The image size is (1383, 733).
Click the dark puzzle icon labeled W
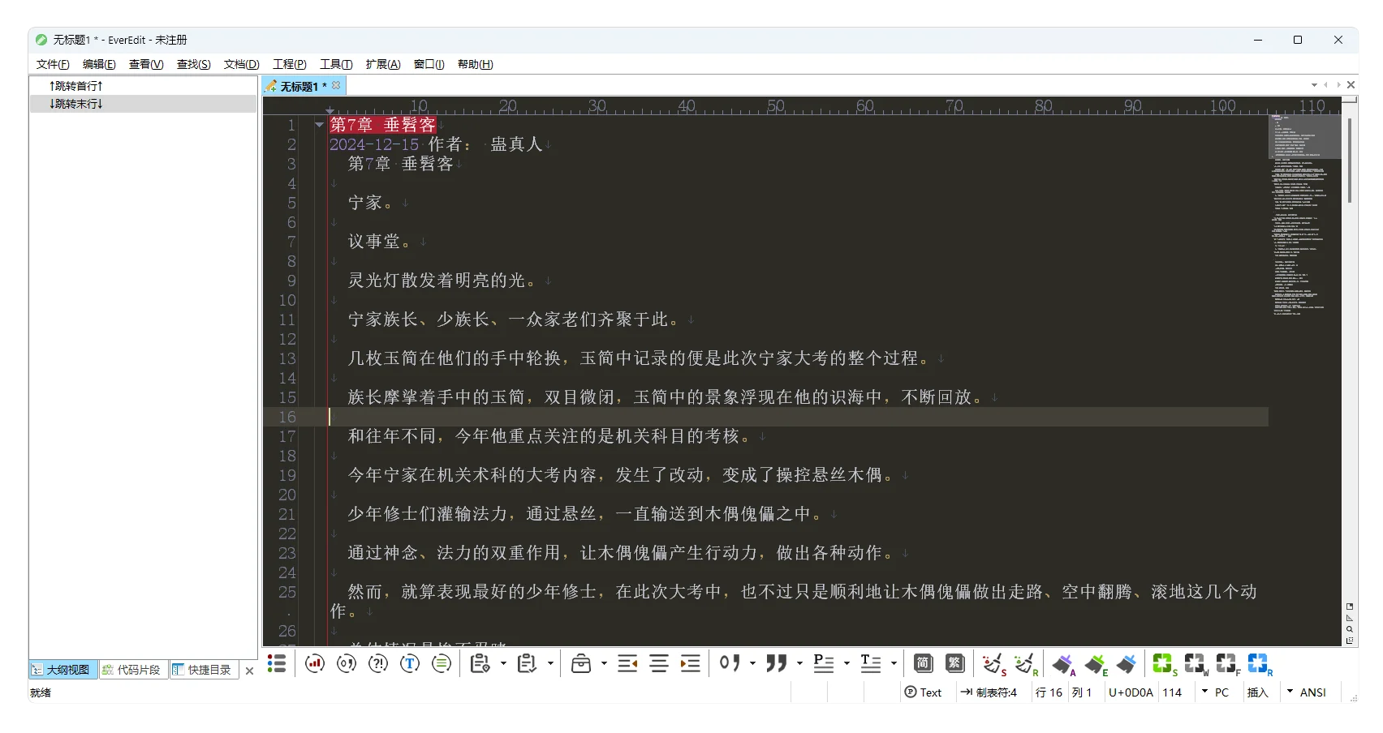pos(1196,665)
